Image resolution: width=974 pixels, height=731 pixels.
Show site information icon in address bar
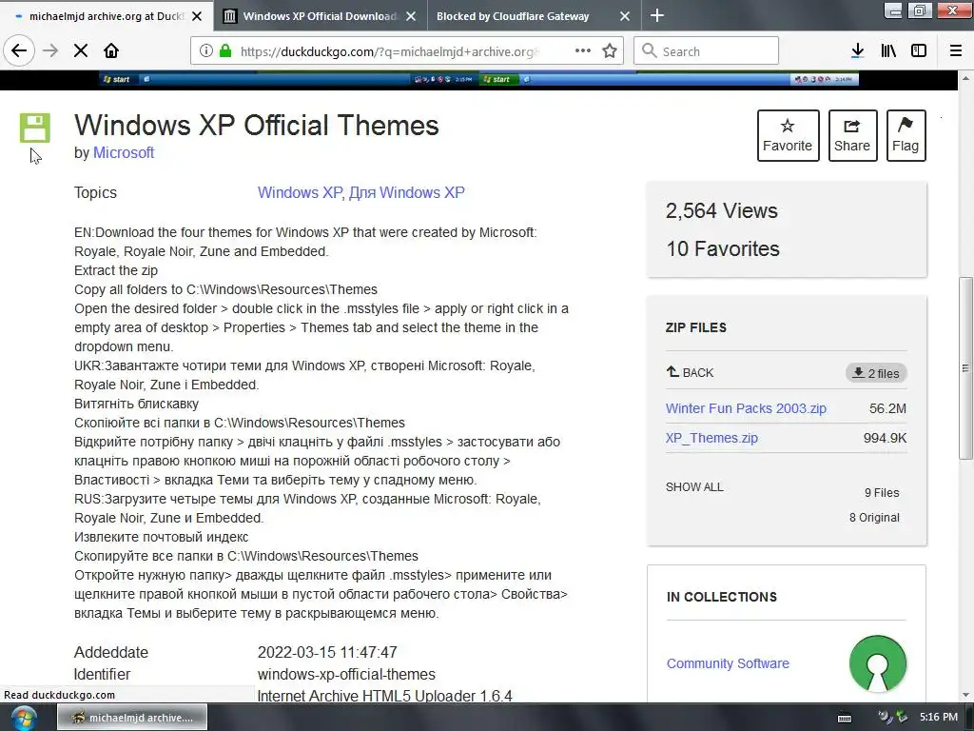[205, 51]
